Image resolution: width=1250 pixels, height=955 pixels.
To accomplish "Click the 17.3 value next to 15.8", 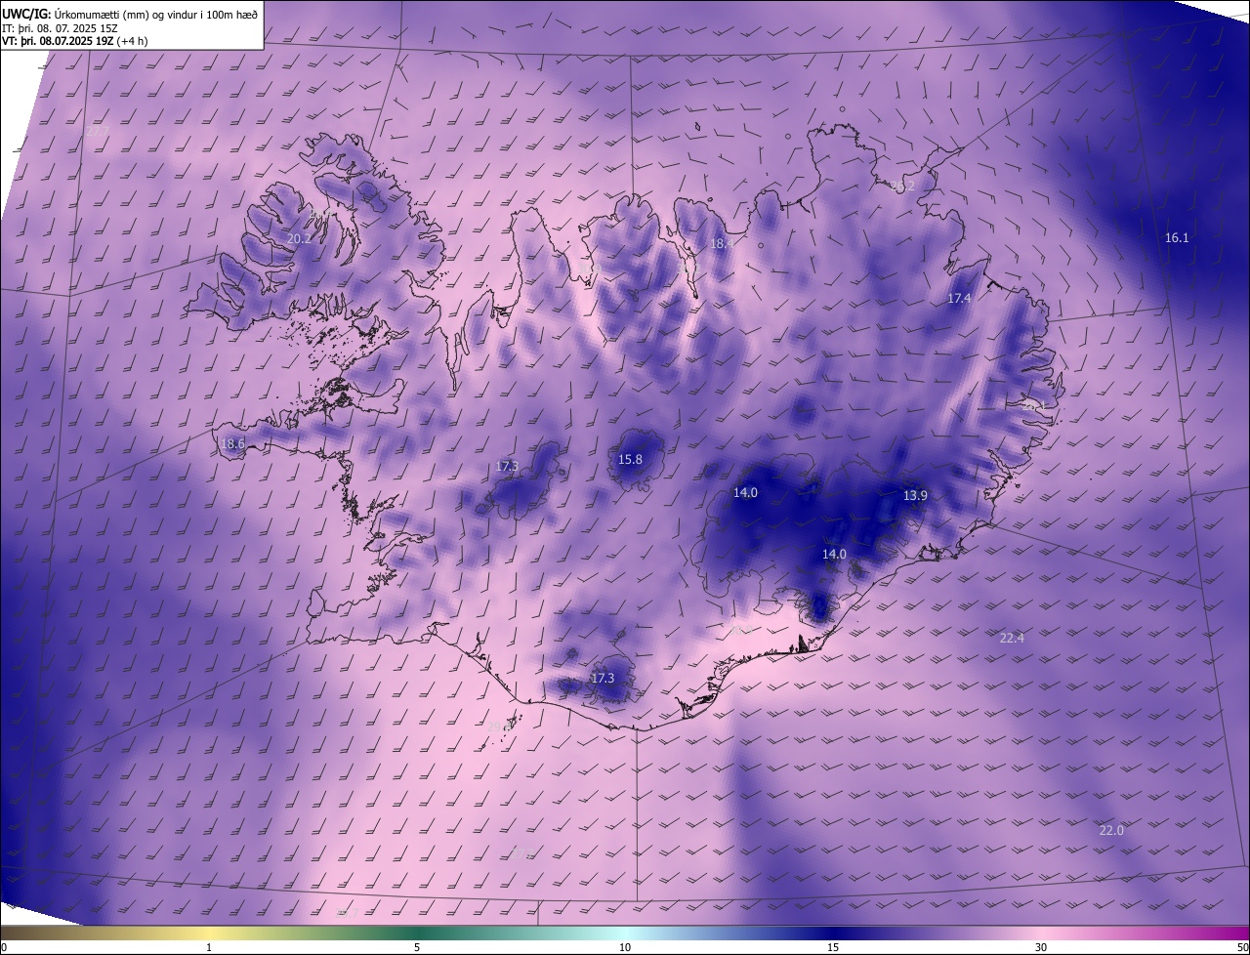I will click(507, 467).
